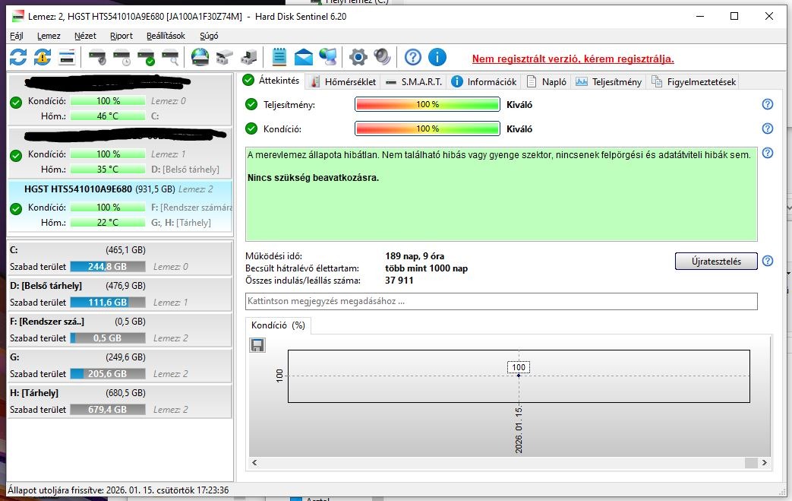Open the Fájl menu
The width and height of the screenshot is (792, 501).
17,36
